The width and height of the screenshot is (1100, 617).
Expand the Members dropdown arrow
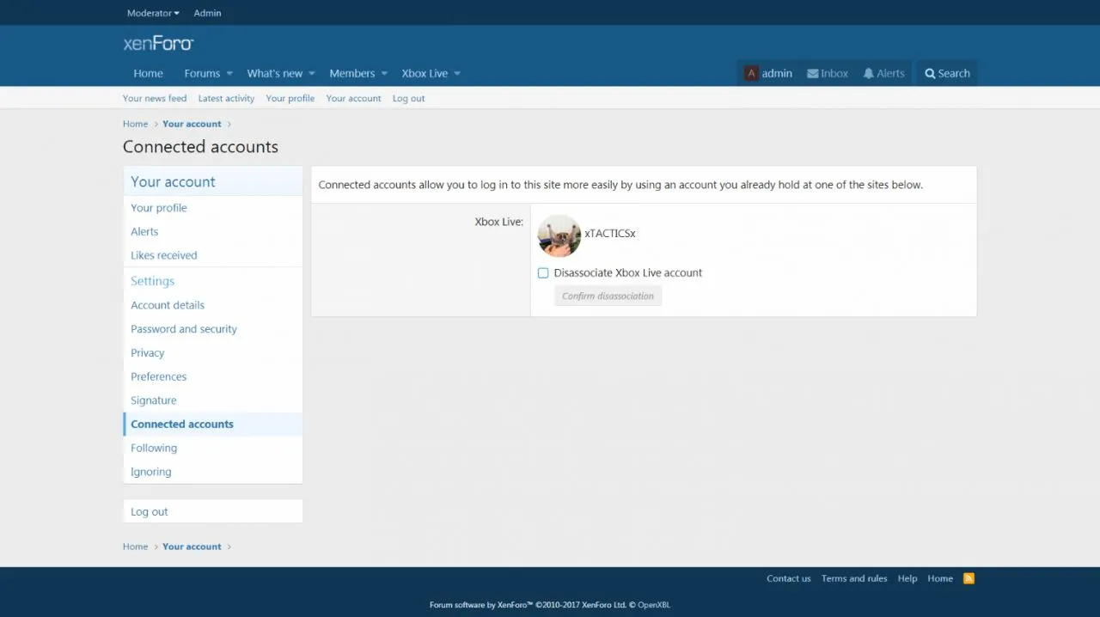coord(384,74)
